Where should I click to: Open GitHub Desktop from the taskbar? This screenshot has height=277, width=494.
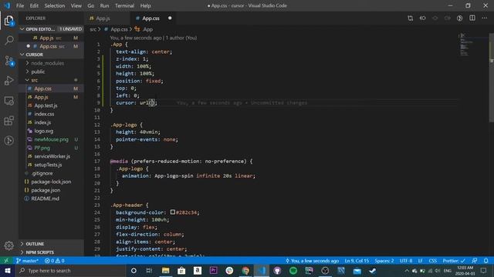coord(277,270)
